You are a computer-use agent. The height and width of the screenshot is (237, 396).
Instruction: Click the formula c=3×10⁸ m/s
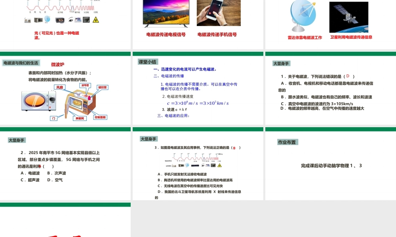click(198, 103)
